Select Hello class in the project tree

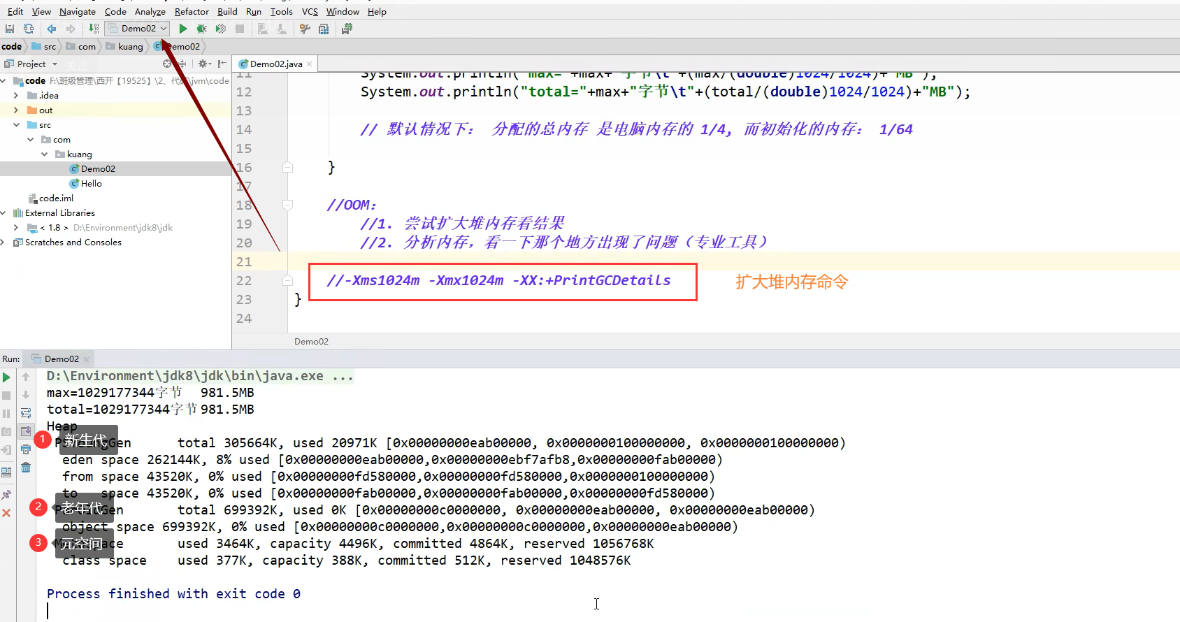click(x=86, y=183)
